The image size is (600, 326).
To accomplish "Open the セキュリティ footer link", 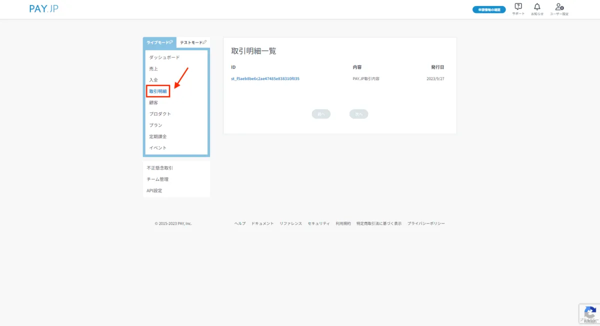I will pyautogui.click(x=319, y=223).
